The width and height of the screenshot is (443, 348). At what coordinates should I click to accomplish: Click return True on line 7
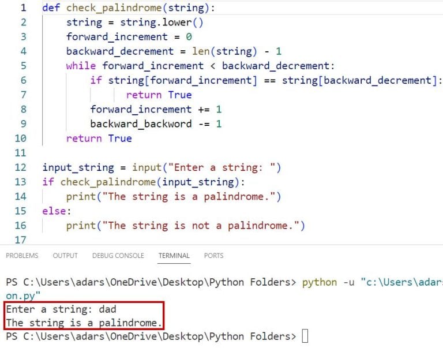pos(159,95)
